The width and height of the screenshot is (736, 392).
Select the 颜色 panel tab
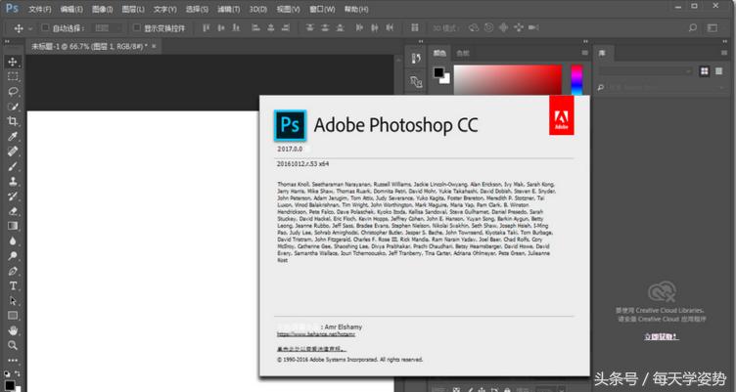coord(439,53)
